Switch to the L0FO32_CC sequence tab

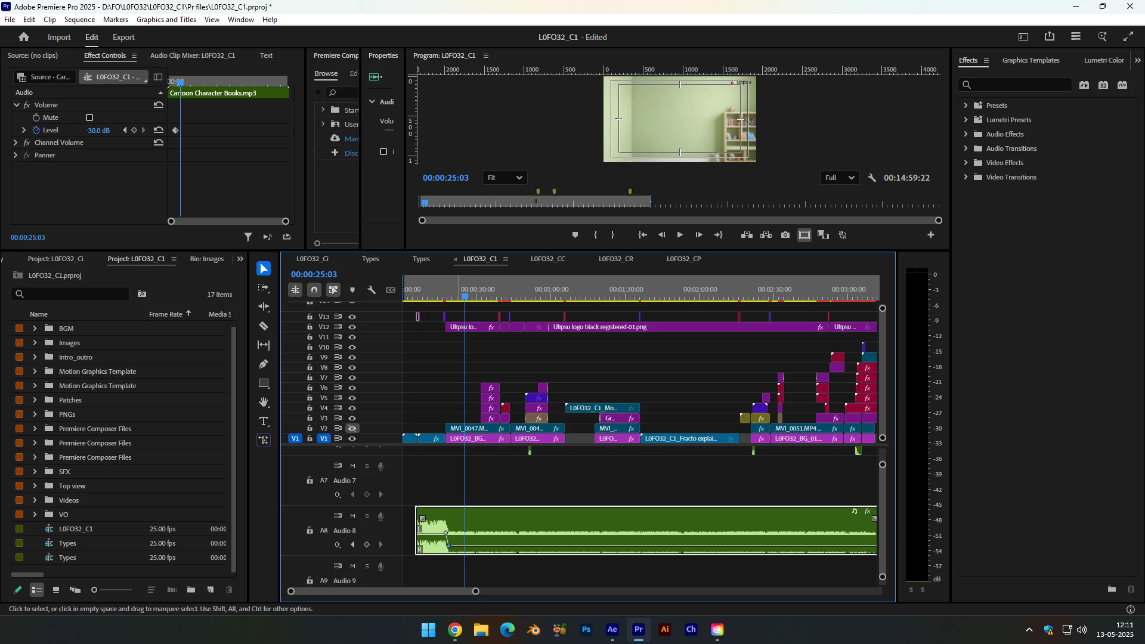tap(547, 259)
